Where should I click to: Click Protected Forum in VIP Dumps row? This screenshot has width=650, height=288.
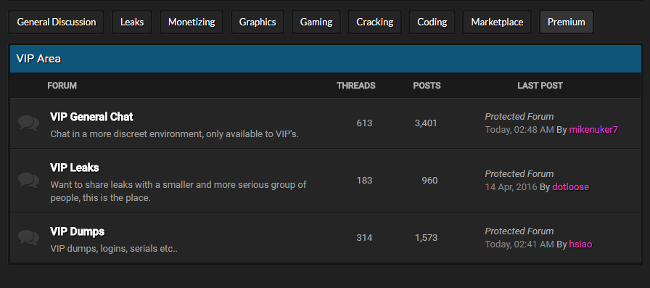click(519, 231)
